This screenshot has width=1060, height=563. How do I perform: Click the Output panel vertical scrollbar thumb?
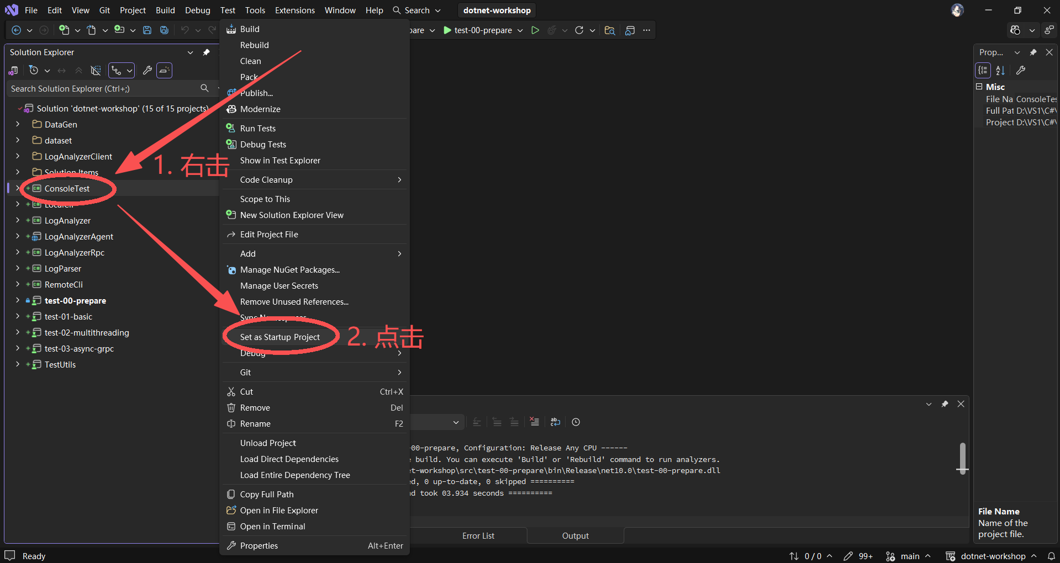coord(962,458)
